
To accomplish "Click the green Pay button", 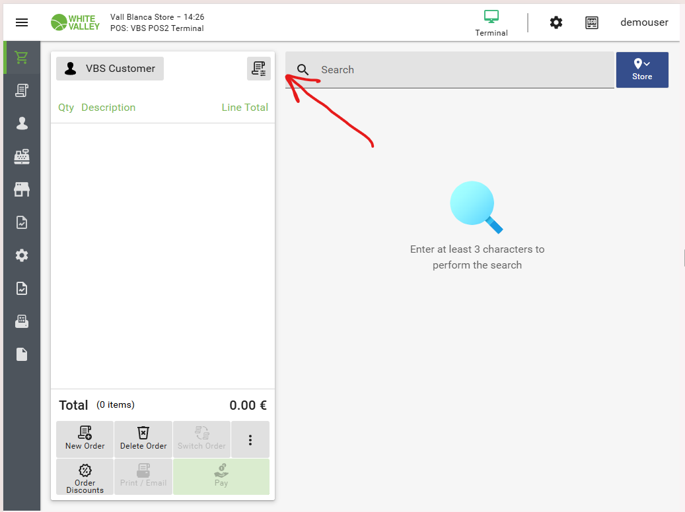I will click(221, 476).
